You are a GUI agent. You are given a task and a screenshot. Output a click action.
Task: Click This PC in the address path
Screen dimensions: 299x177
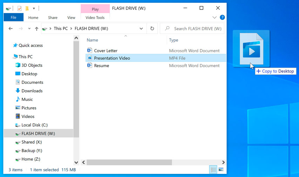tap(61, 28)
